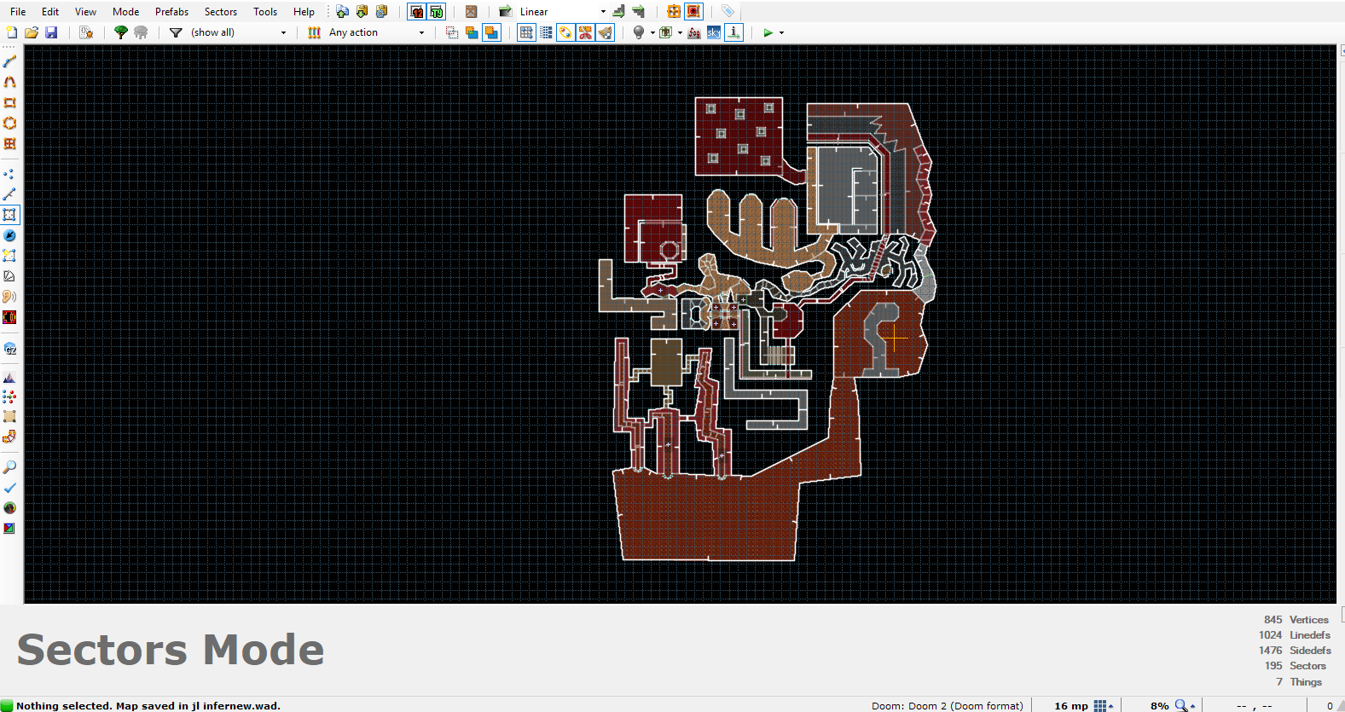
Task: Switch to Vertices mode icon
Action: [x=10, y=174]
